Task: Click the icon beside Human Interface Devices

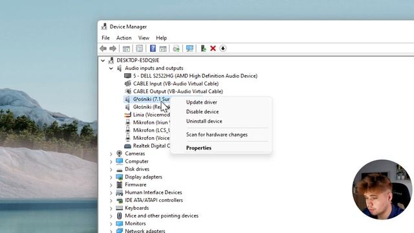Action: (x=119, y=192)
